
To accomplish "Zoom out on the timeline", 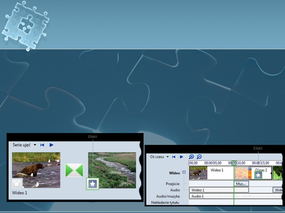I will point(199,157).
